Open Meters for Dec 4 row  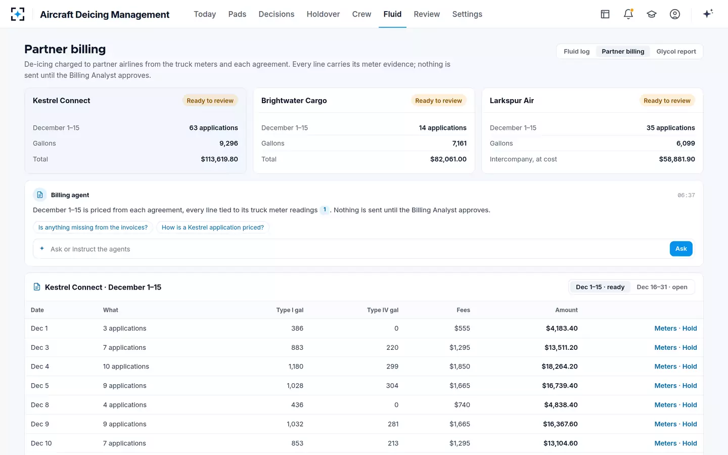pyautogui.click(x=665, y=367)
